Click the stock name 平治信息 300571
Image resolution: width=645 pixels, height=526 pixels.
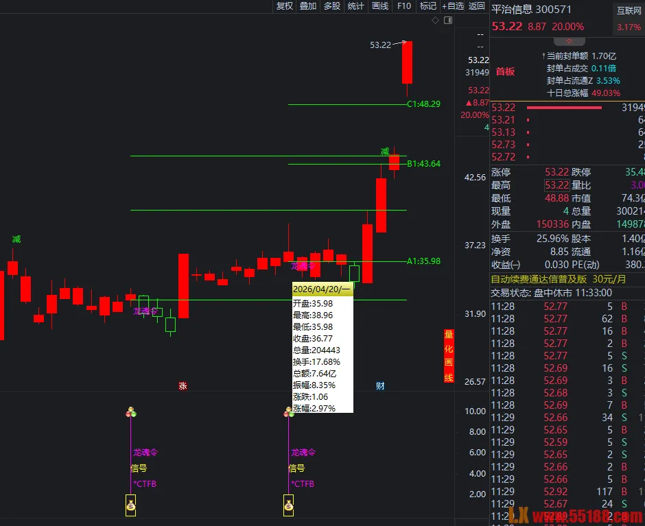[x=531, y=10]
